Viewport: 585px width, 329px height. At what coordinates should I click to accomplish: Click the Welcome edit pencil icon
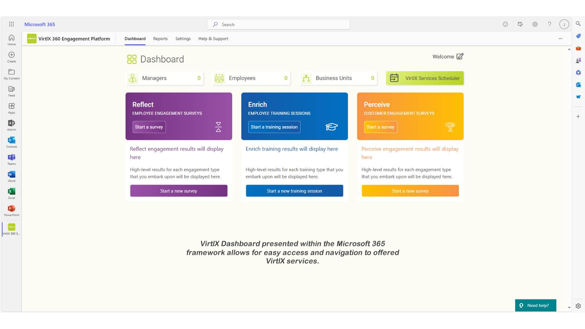[460, 57]
